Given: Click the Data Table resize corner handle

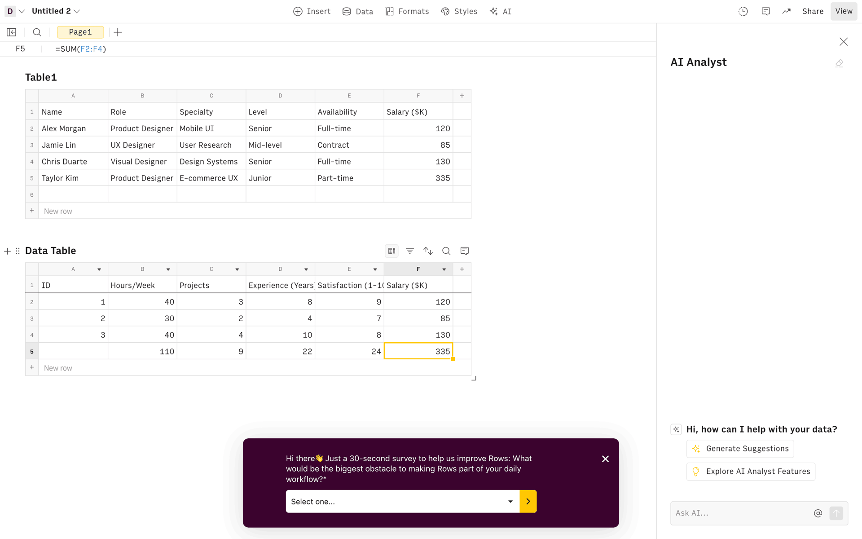Looking at the screenshot, I should pos(474,378).
